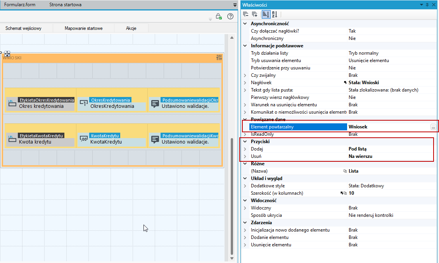Open the Właściwości panel options arrow

pyautogui.click(x=422, y=5)
